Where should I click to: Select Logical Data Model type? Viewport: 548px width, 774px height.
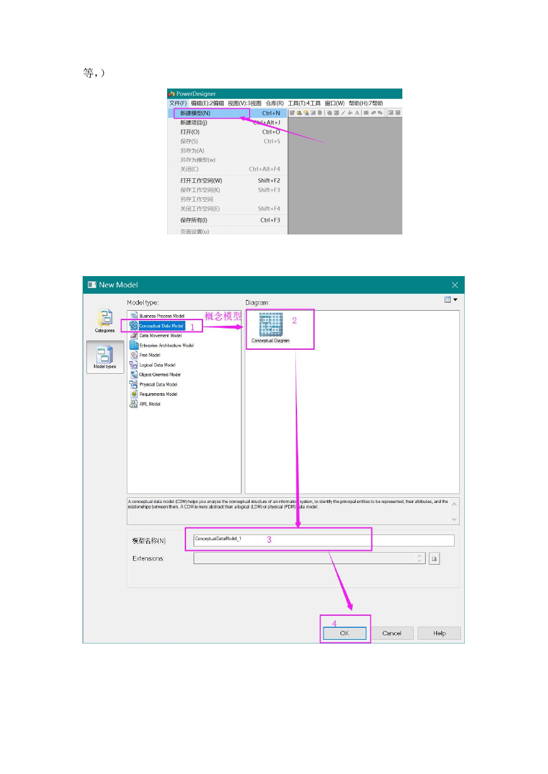point(153,365)
